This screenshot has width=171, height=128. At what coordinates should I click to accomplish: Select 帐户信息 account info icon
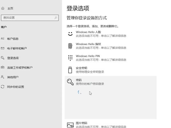click(x=3, y=39)
